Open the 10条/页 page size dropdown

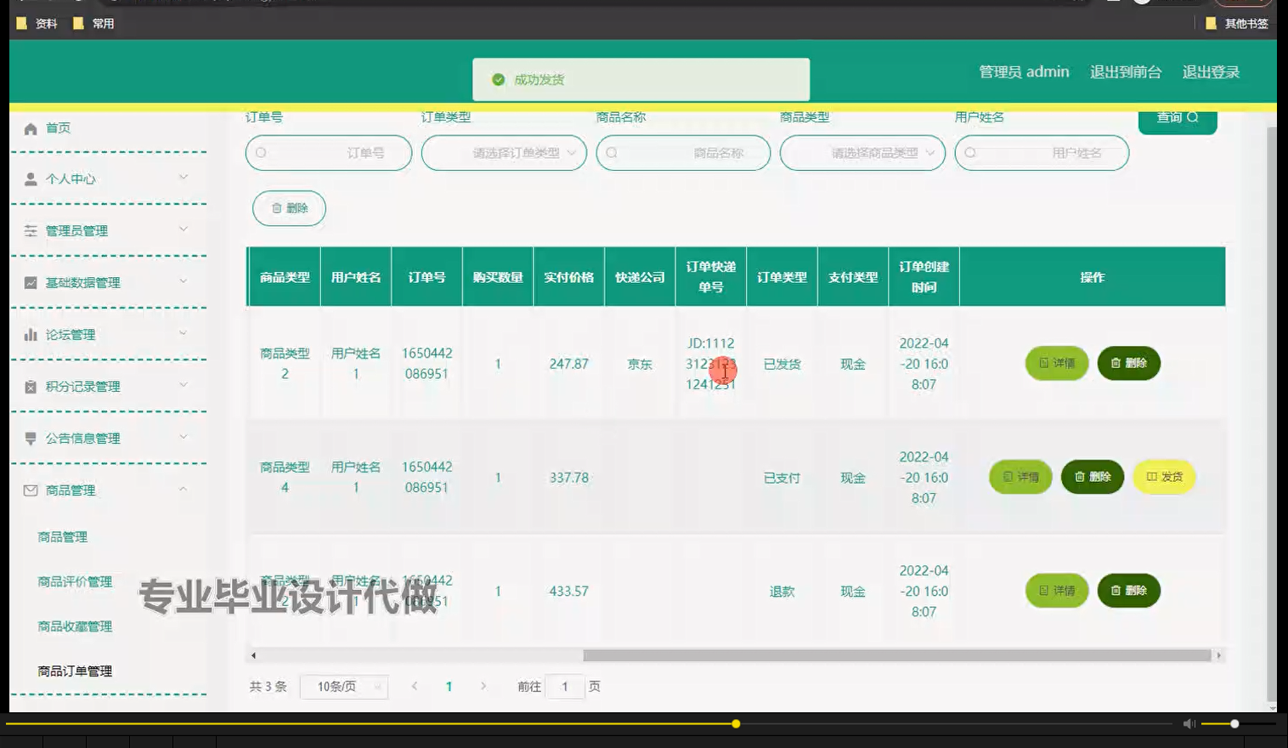(x=343, y=686)
